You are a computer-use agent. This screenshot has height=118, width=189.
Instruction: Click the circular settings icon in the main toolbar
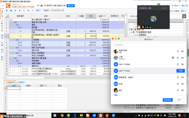7,11
